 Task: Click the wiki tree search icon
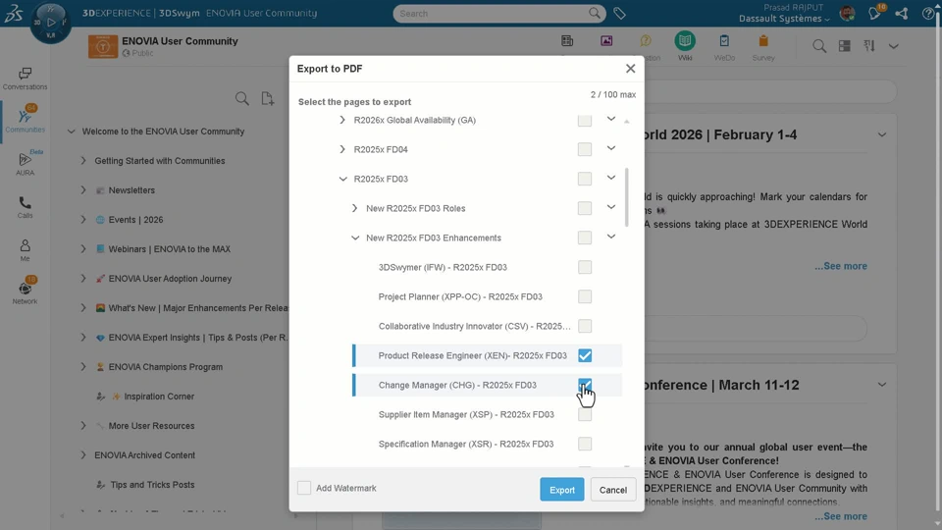click(x=242, y=98)
